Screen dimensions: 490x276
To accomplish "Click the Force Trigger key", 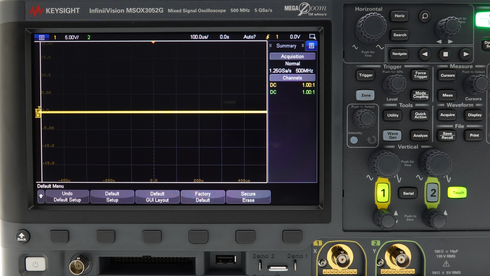I will click(x=420, y=75).
